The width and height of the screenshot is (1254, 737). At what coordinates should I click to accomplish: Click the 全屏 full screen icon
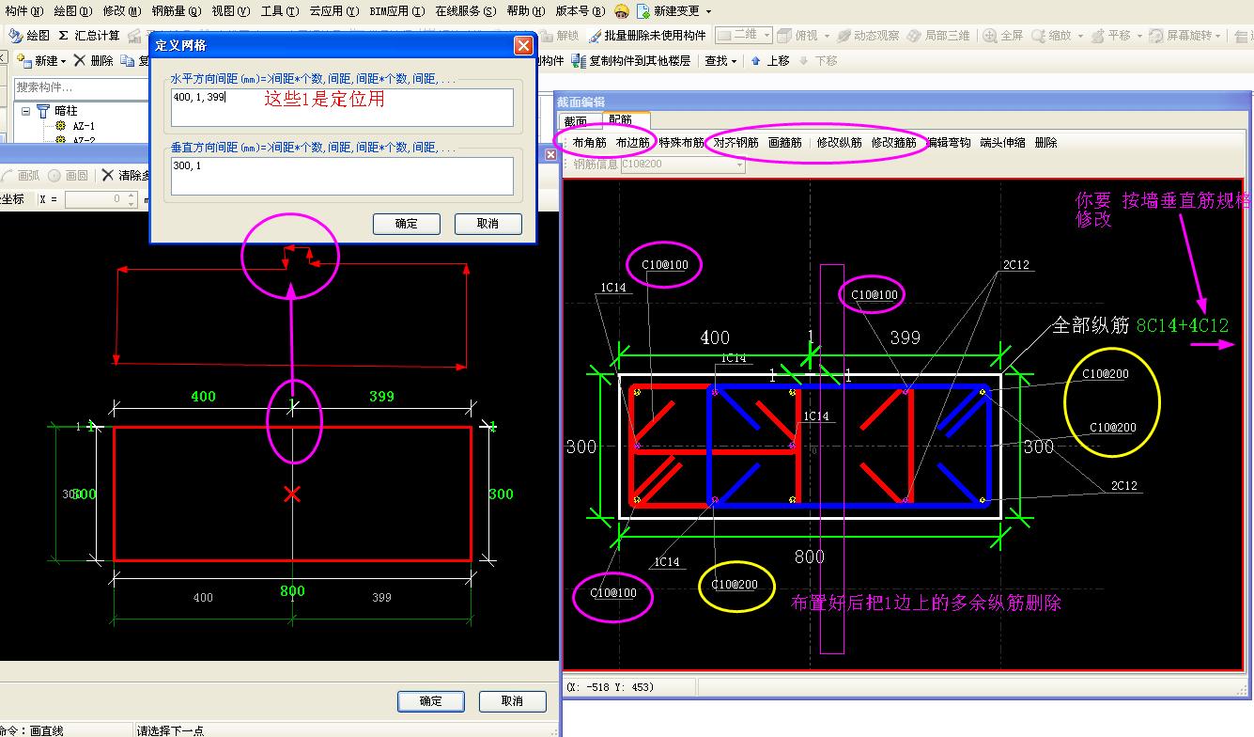point(990,36)
